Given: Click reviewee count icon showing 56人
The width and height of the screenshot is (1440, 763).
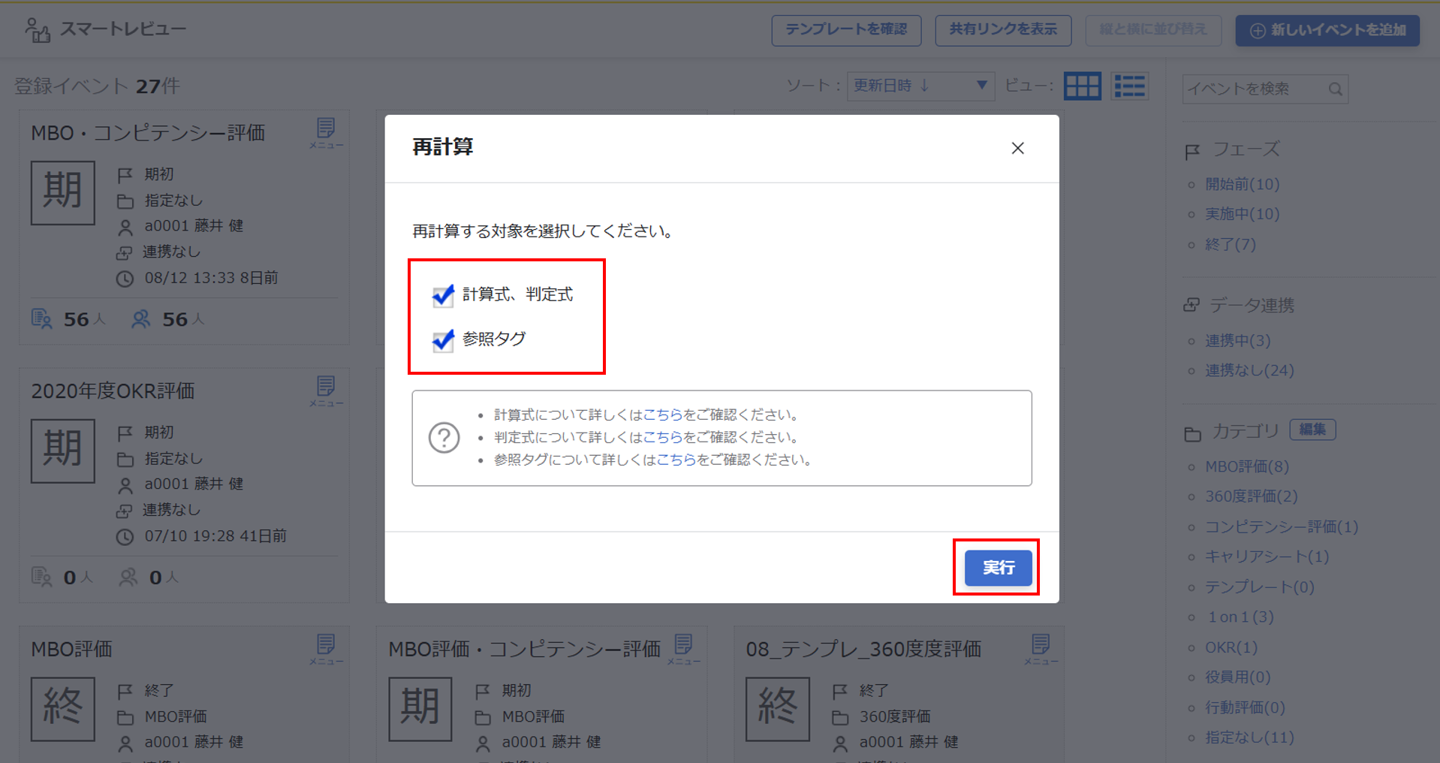Looking at the screenshot, I should coord(42,319).
